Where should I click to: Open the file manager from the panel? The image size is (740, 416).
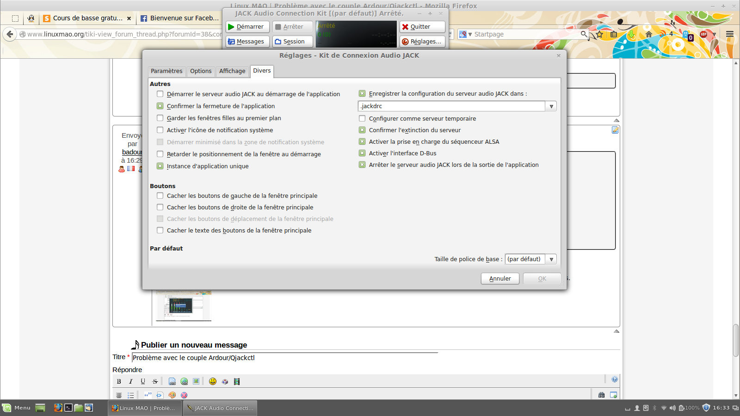pyautogui.click(x=79, y=408)
